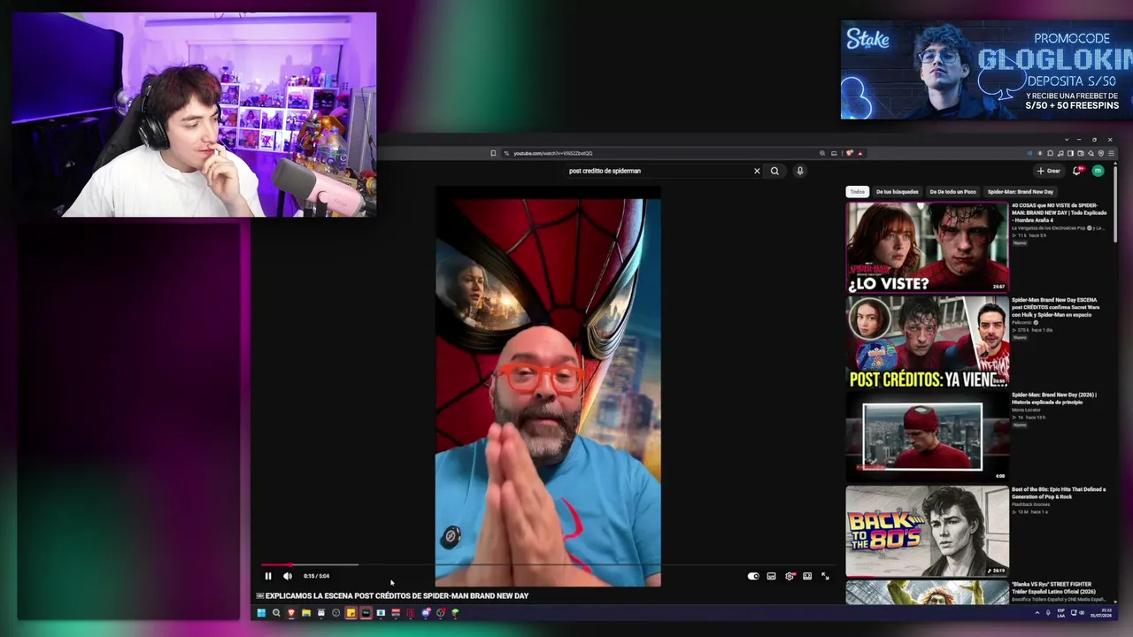Open the Brave browser taskbar icon

[291, 612]
